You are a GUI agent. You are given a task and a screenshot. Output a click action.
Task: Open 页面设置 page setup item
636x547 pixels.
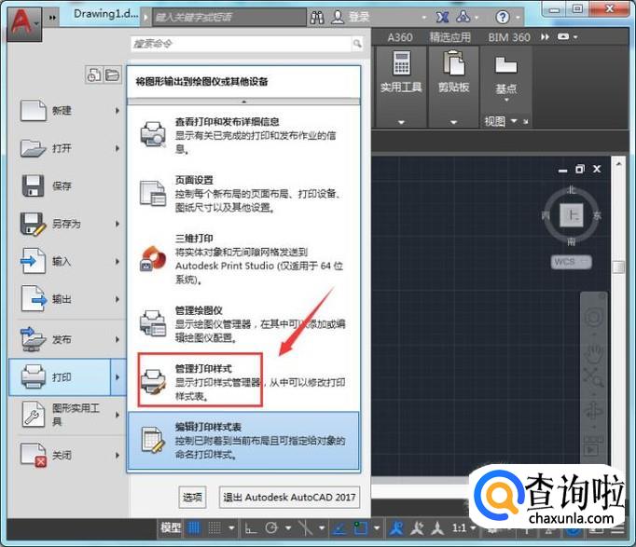tap(243, 193)
